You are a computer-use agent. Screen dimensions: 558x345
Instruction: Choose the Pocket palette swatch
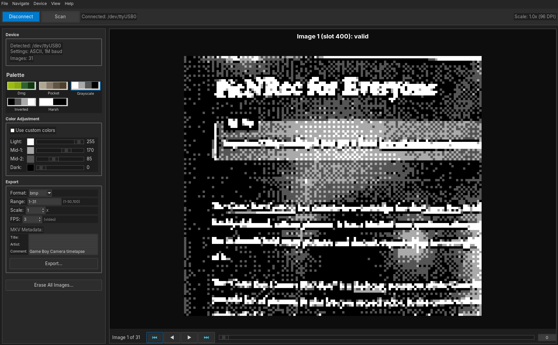coord(53,86)
